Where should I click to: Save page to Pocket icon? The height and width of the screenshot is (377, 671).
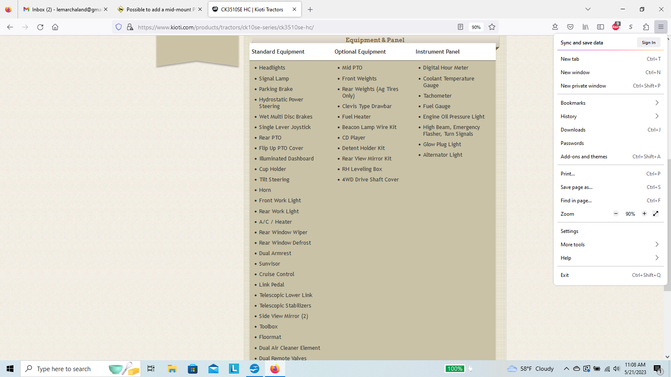coord(570,27)
